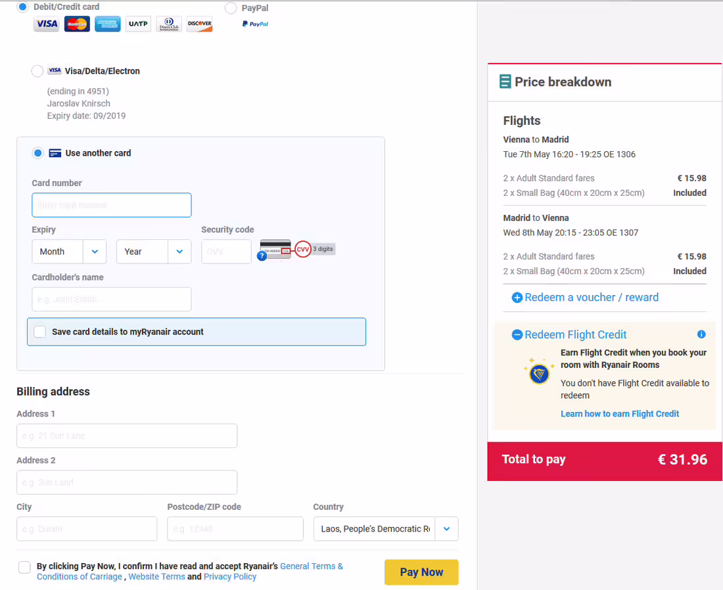Click the American Express logo
Screen dimensions: 723x590
(x=107, y=24)
